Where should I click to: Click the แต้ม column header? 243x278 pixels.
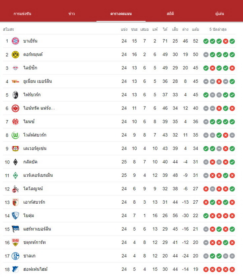(x=196, y=29)
